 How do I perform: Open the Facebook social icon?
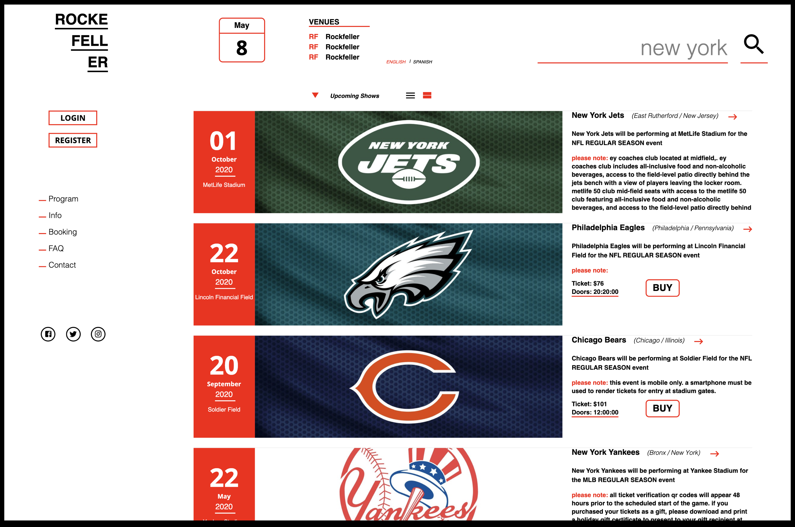48,334
